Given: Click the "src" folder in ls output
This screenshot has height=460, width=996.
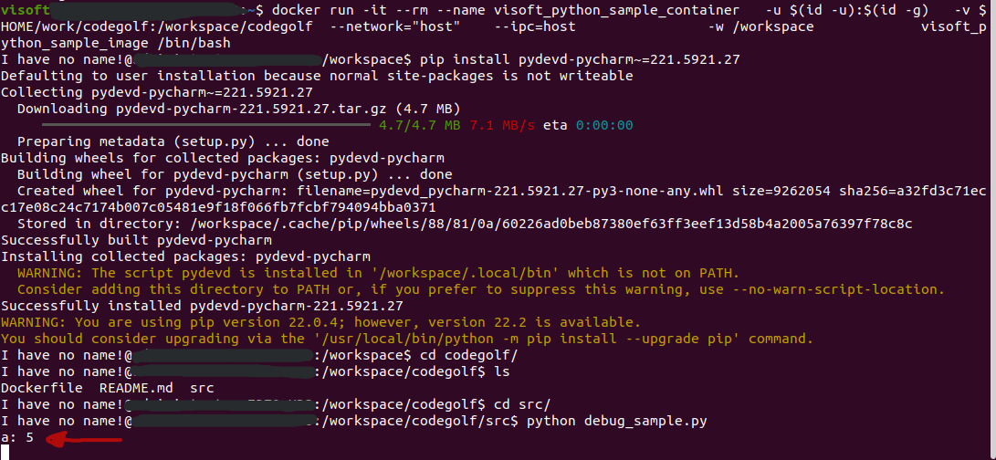Looking at the screenshot, I should (x=203, y=388).
